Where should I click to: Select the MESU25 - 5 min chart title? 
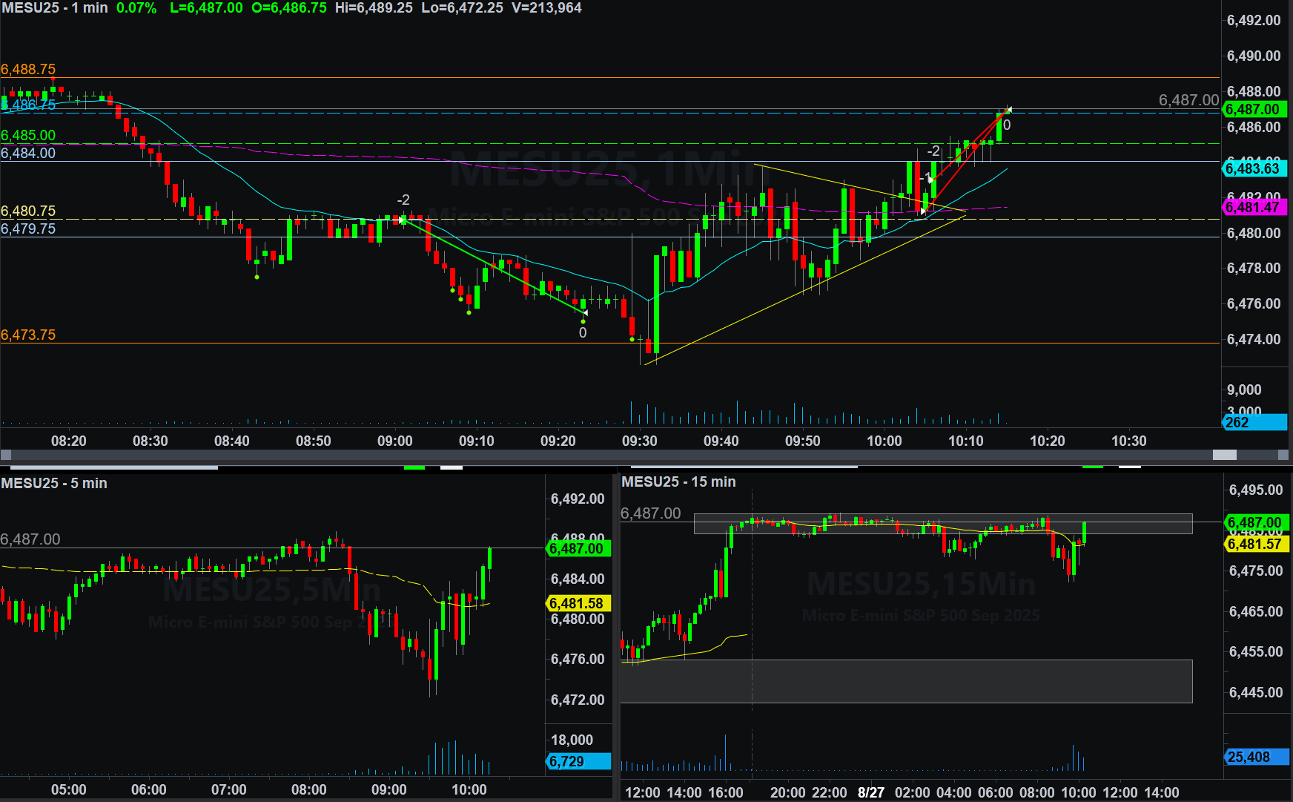tap(54, 483)
